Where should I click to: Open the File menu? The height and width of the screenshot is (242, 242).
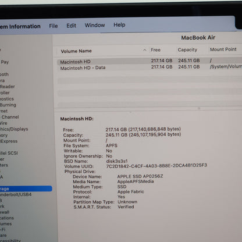pyautogui.click(x=54, y=26)
